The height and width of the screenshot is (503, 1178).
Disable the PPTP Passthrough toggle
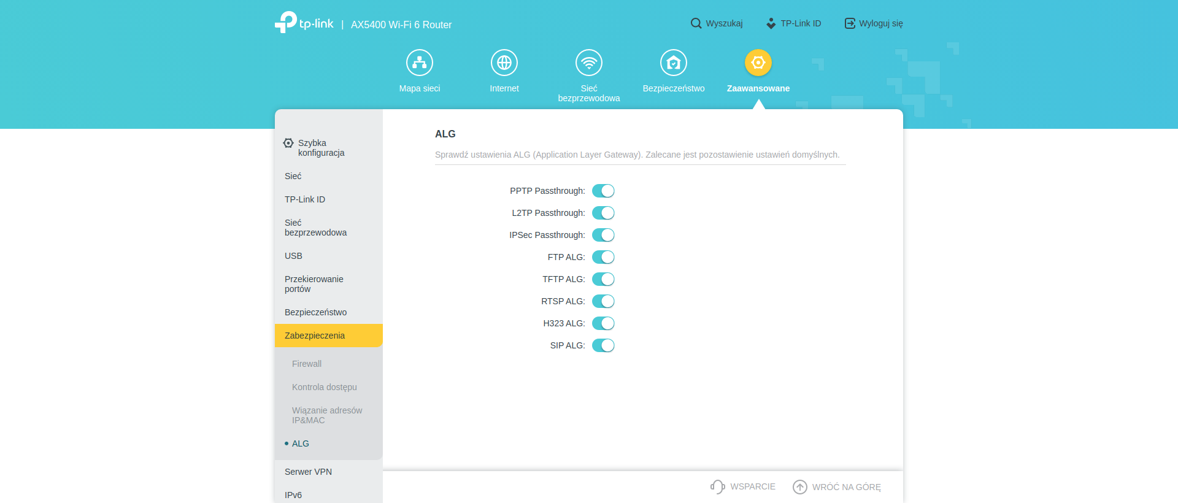coord(603,191)
